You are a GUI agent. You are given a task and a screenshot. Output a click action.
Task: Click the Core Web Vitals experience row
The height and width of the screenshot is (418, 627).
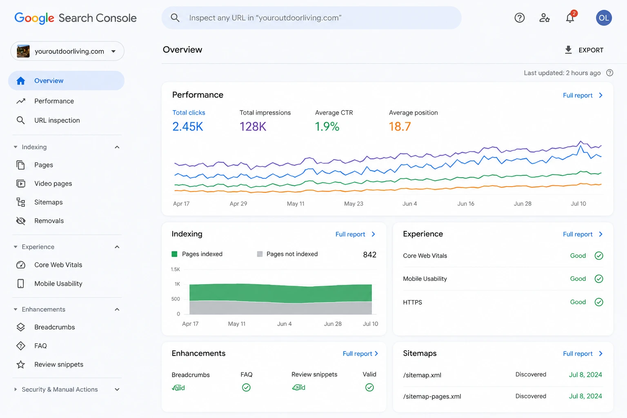tap(502, 256)
